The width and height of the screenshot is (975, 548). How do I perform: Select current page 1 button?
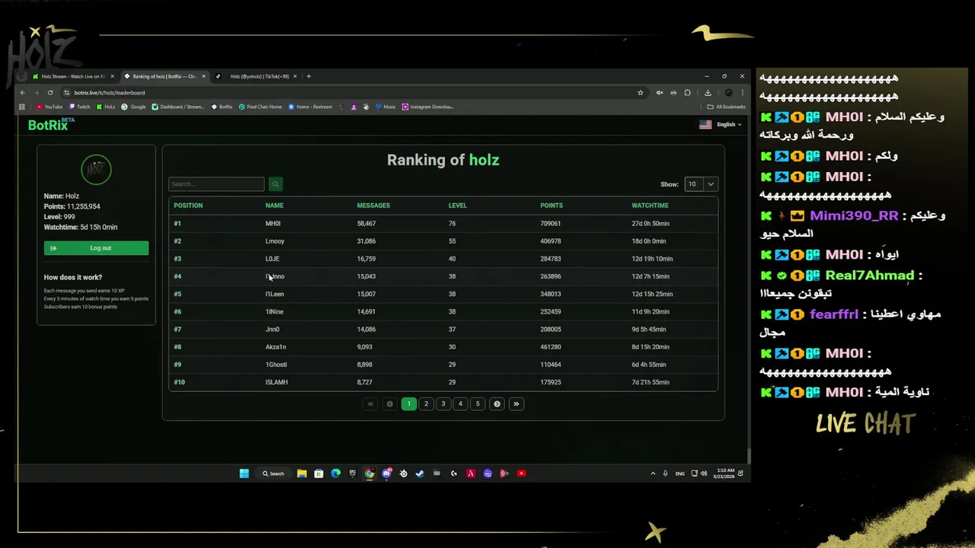click(x=409, y=404)
